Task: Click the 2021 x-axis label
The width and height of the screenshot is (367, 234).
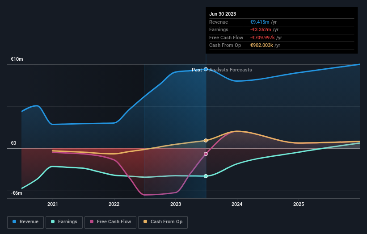Action: (x=53, y=204)
